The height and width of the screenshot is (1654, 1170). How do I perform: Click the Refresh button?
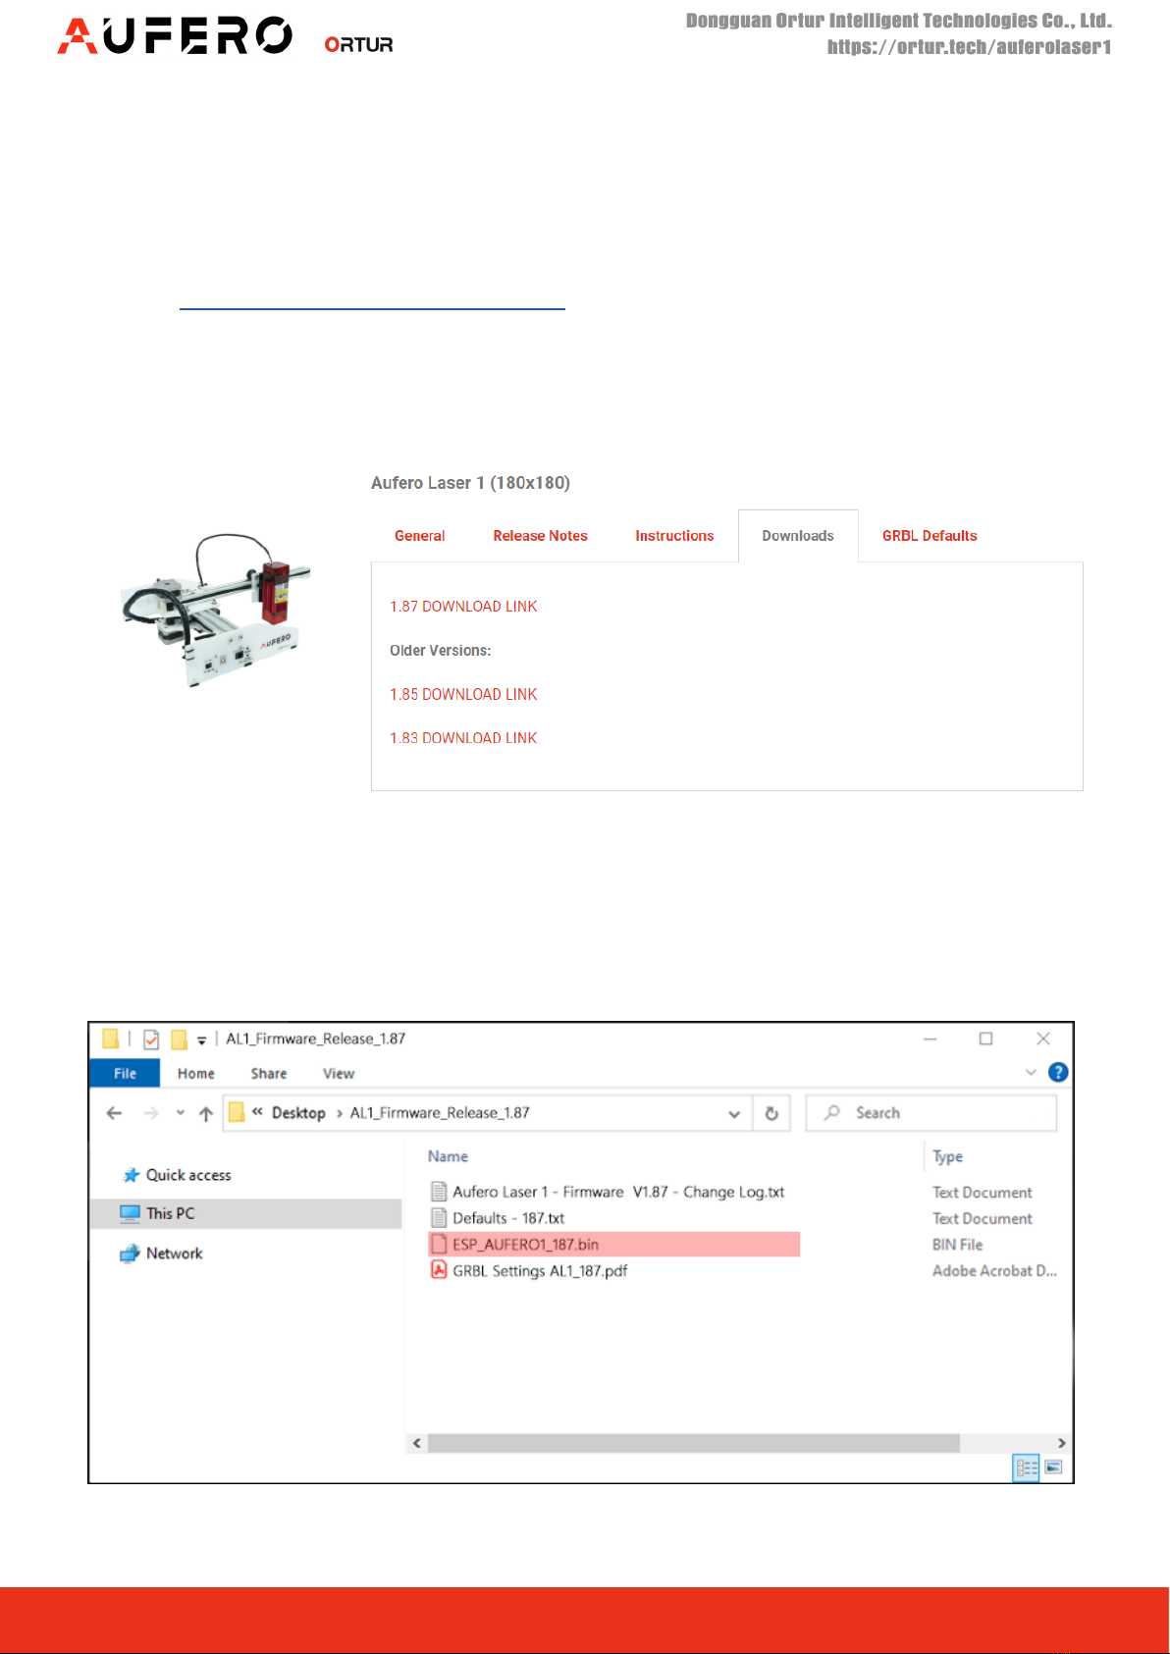771,1113
